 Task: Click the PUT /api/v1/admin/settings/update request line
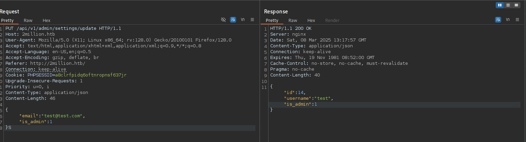(63, 28)
